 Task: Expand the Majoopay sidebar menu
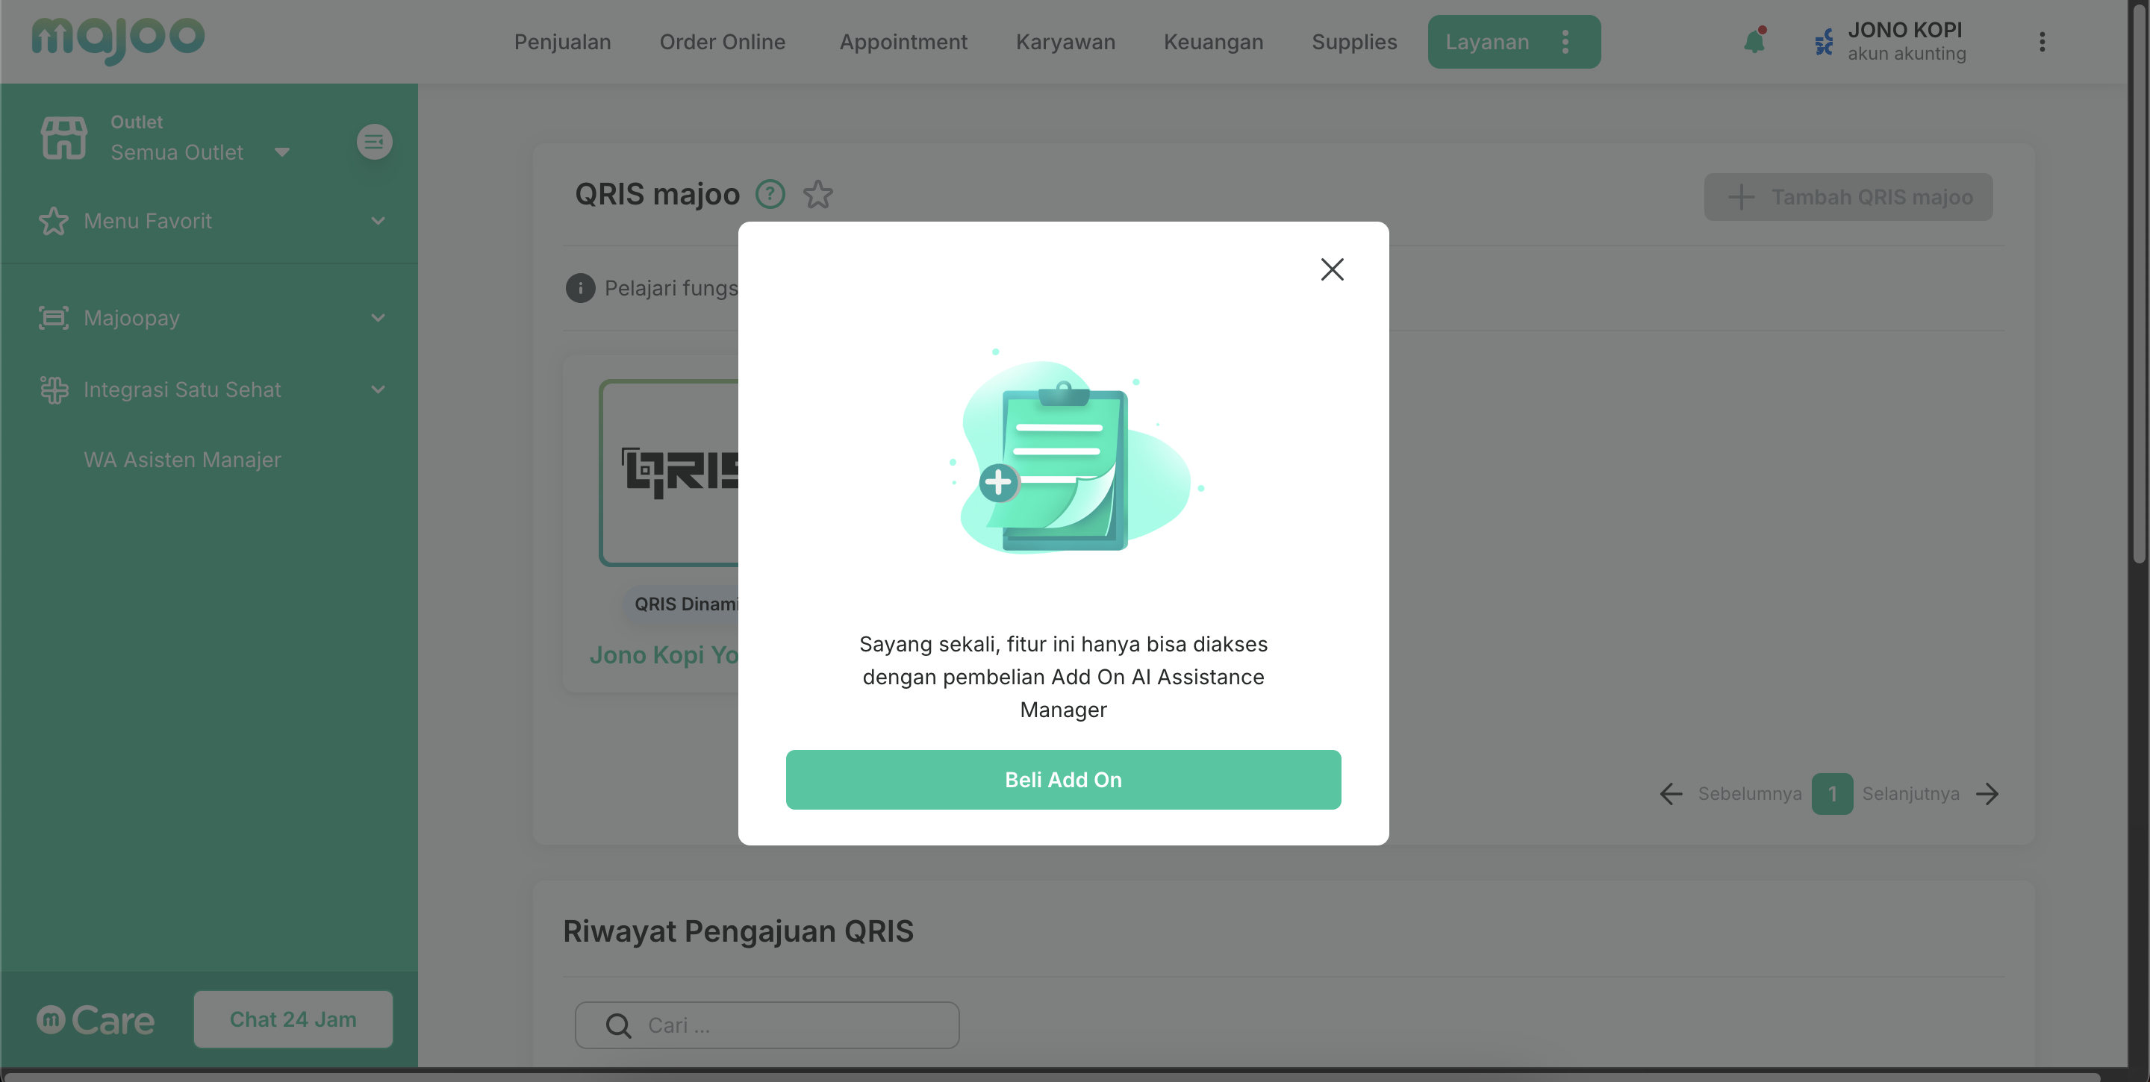coord(211,318)
